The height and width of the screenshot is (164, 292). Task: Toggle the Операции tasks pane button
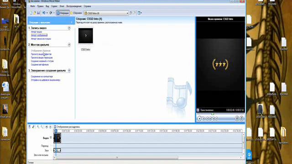[63, 13]
